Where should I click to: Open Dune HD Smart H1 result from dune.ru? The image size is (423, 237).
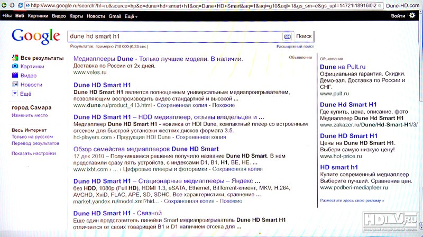coord(102,85)
